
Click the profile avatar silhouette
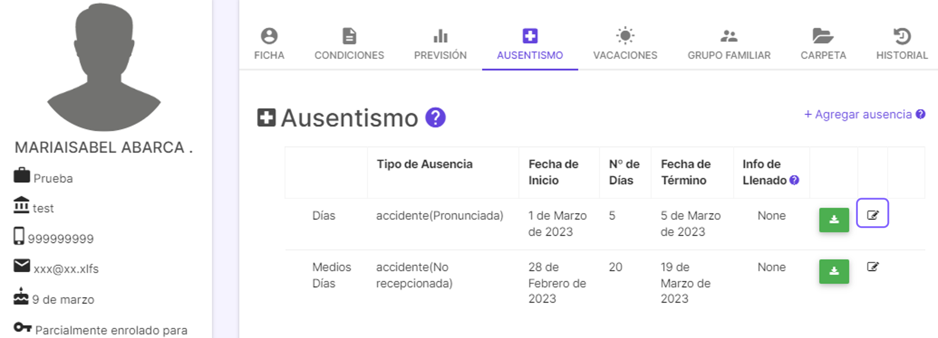coord(104,67)
